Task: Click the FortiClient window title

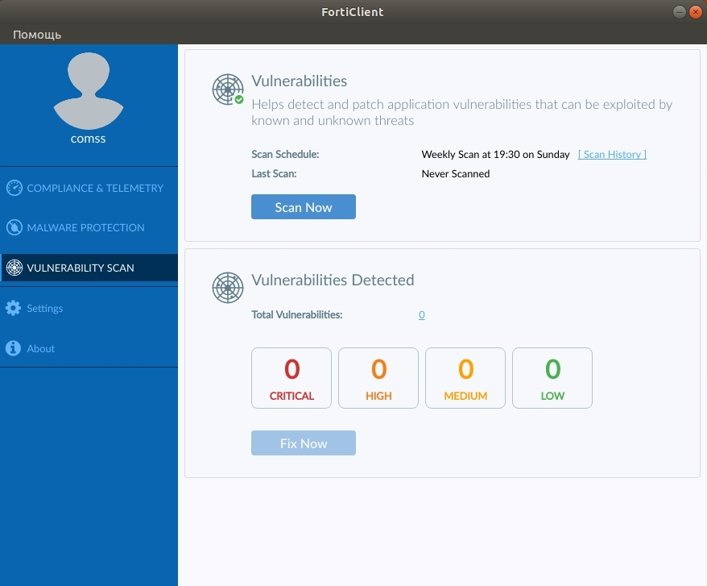Action: click(353, 12)
